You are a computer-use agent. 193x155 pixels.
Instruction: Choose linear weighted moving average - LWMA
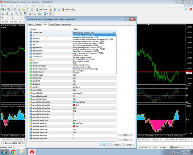pyautogui.click(x=87, y=47)
